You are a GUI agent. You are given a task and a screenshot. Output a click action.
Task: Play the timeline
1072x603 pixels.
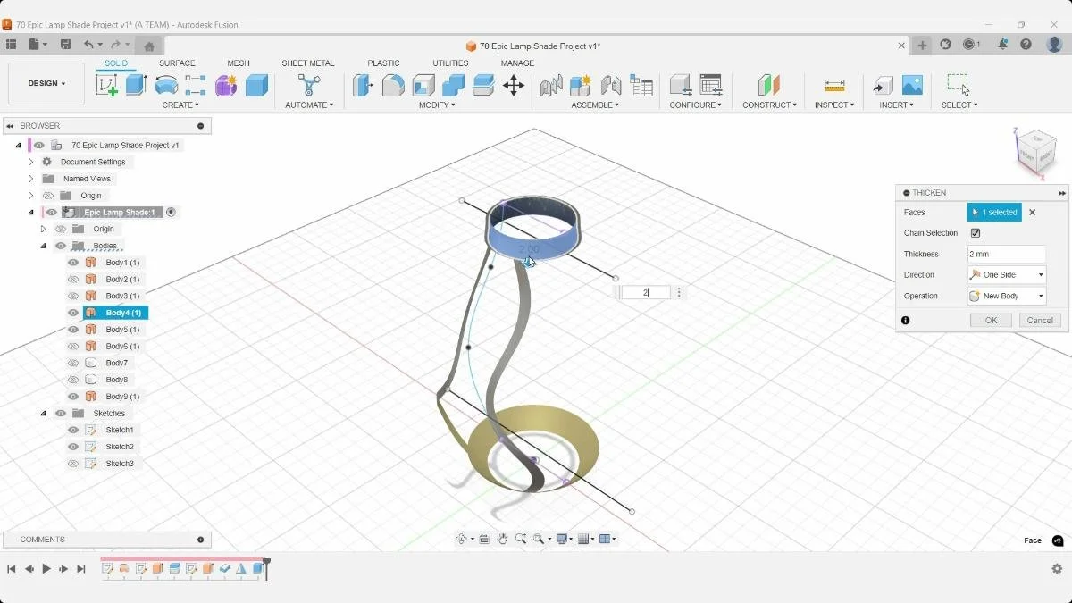click(46, 569)
